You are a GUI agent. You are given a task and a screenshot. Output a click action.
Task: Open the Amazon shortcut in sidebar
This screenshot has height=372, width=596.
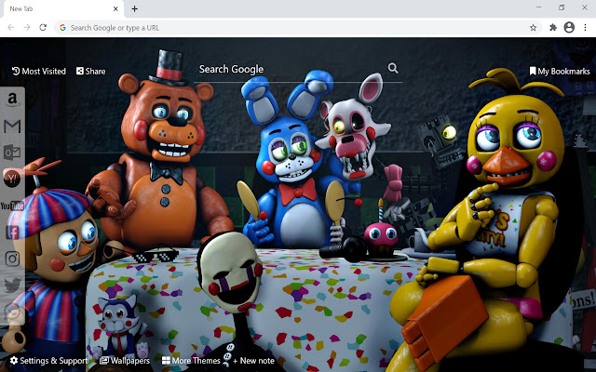point(12,100)
